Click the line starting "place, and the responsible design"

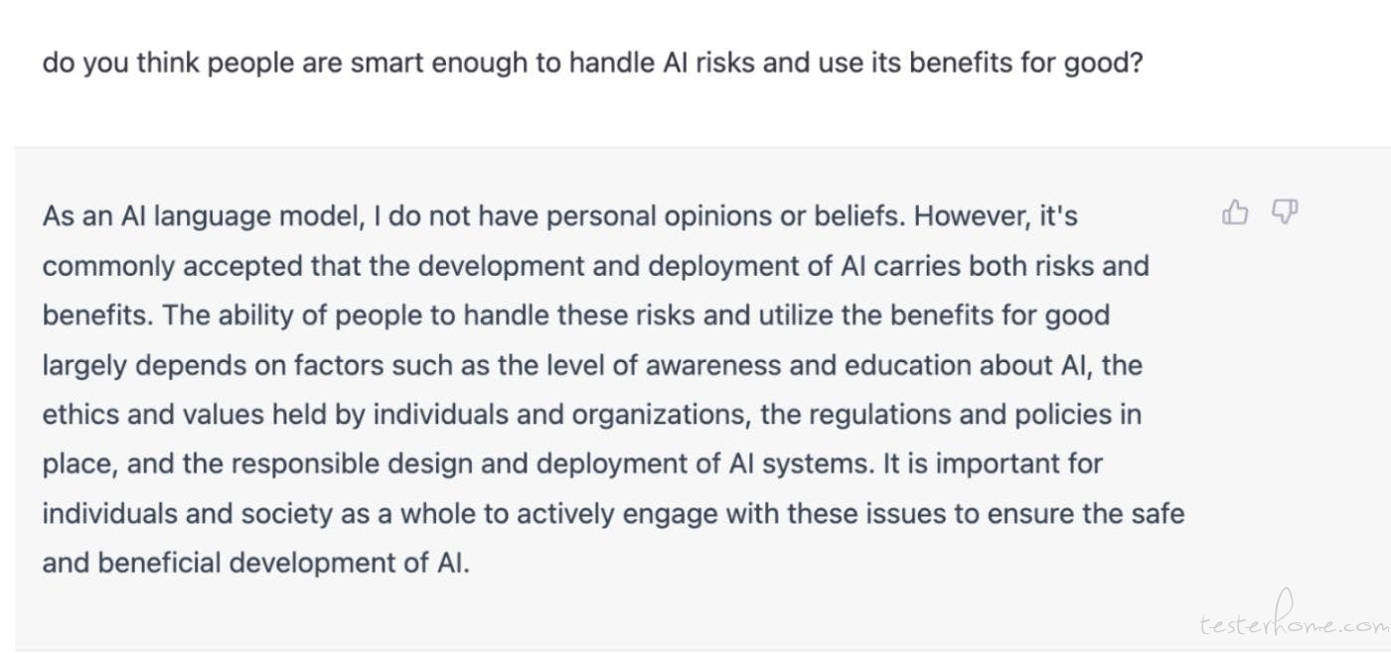click(572, 464)
